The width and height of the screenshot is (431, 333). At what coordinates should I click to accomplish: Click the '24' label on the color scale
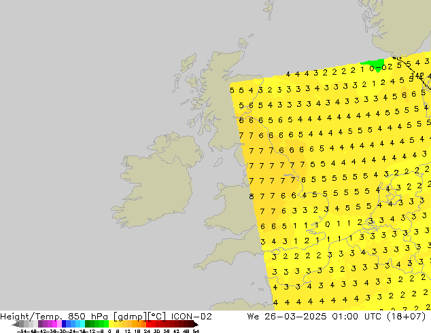(x=147, y=331)
